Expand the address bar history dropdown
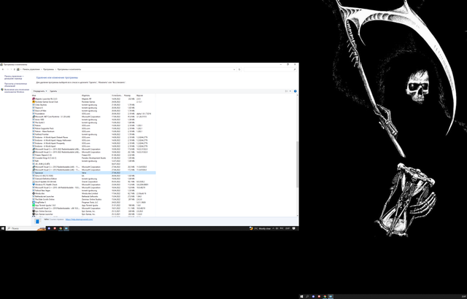Image resolution: width=467 pixels, height=299 pixels. click(234, 69)
